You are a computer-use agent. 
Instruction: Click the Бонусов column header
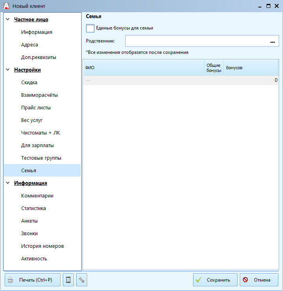(x=250, y=68)
